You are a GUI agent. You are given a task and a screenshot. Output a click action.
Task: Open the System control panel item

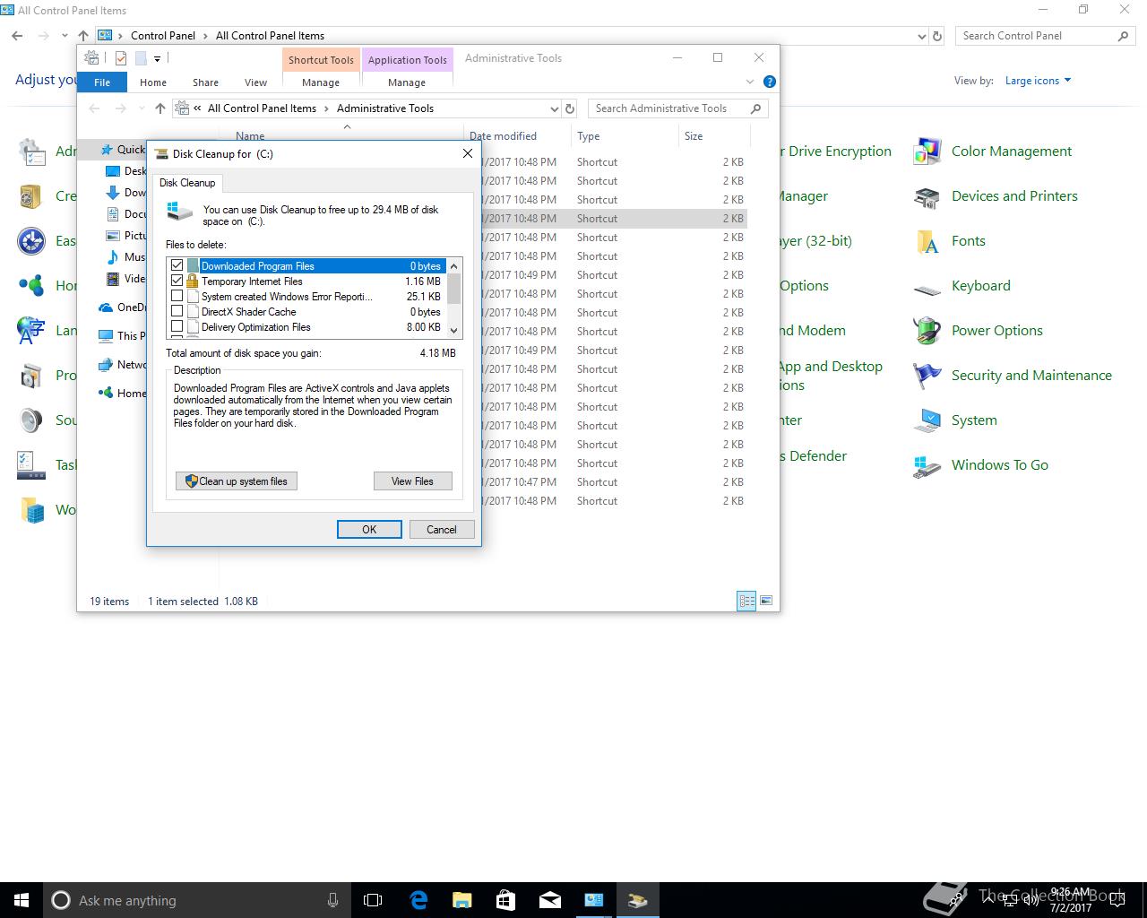(955, 420)
